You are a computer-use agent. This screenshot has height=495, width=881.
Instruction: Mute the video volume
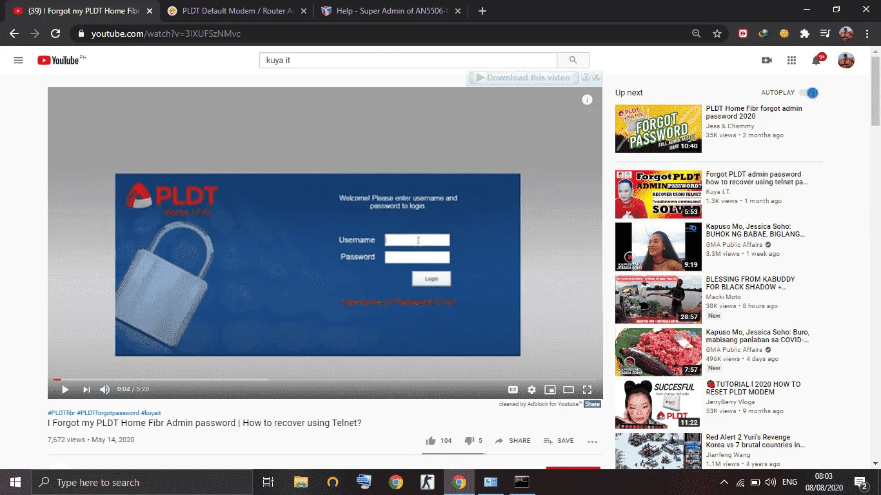105,389
